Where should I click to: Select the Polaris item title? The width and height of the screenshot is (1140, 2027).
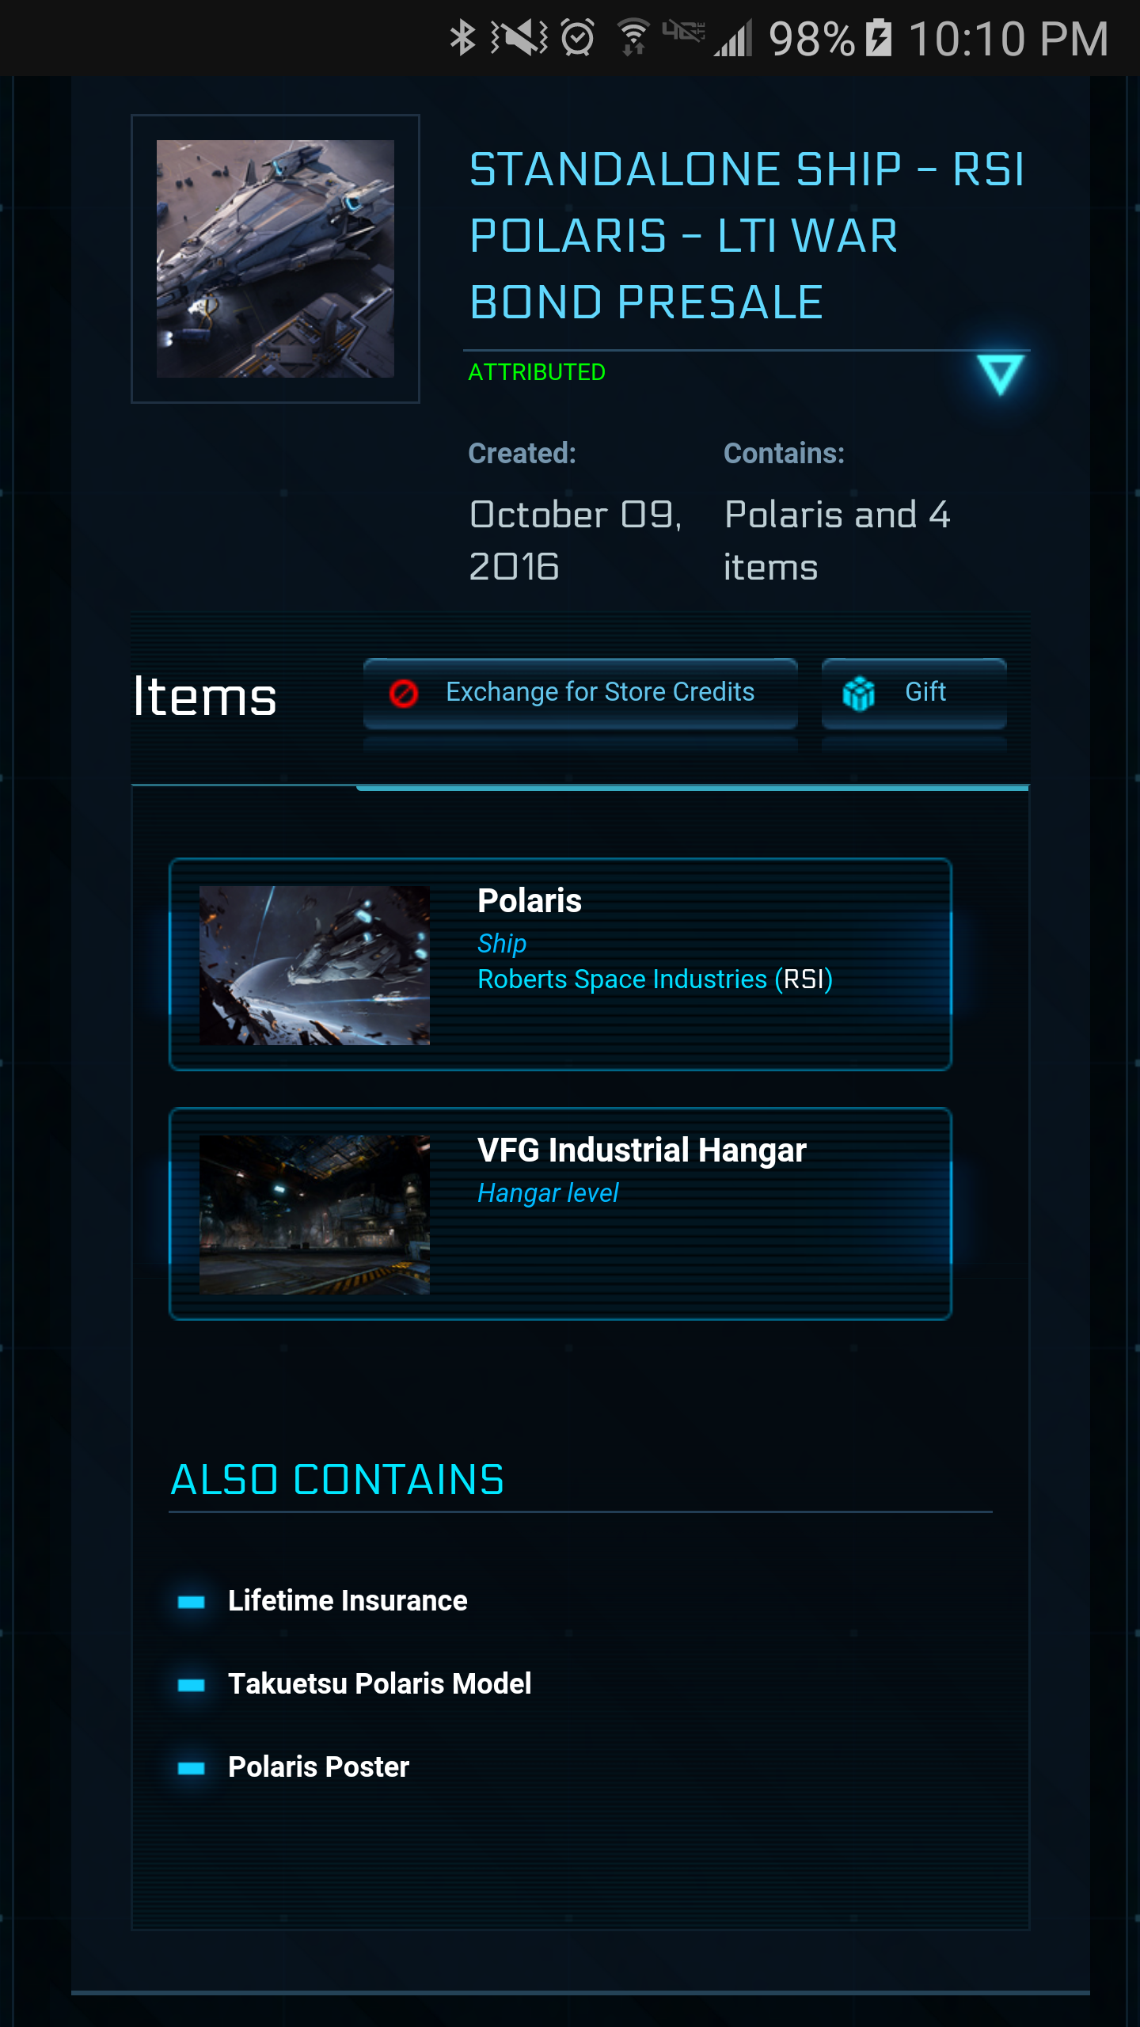coord(530,901)
